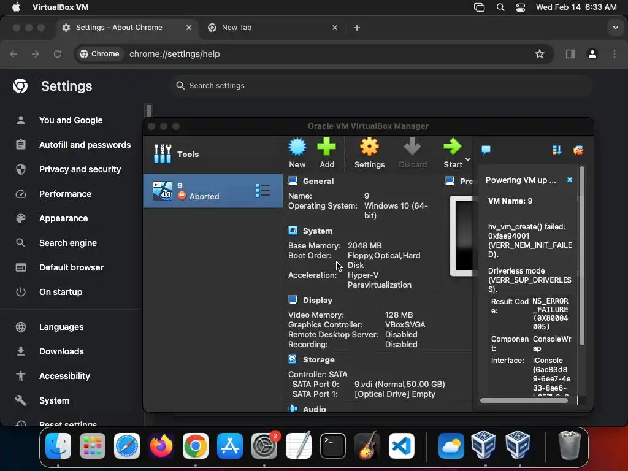
Task: Open Finder from the Dock
Action: [x=58, y=446]
